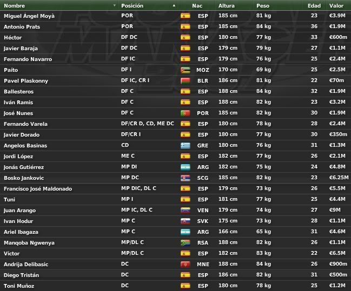Select player Diego Tristán
Screen dimensions: 351x291
pyautogui.click(x=21, y=275)
